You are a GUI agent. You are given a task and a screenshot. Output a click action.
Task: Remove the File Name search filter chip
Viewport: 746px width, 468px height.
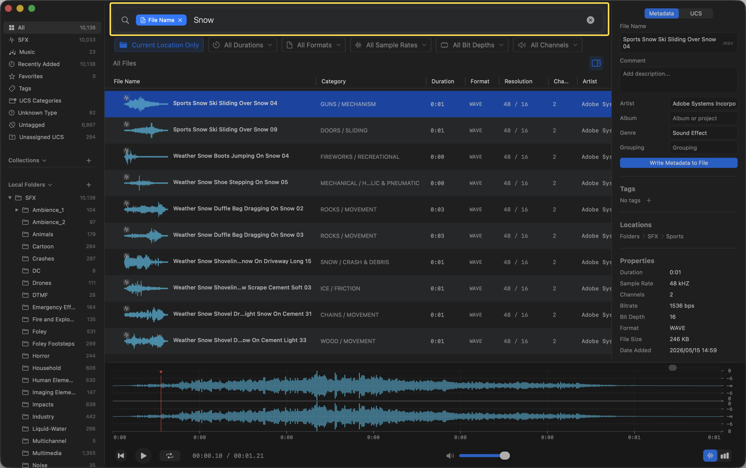(x=180, y=20)
